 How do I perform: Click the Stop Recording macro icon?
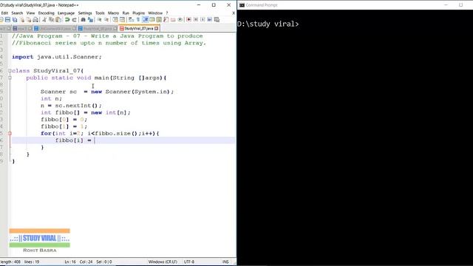tap(196, 20)
